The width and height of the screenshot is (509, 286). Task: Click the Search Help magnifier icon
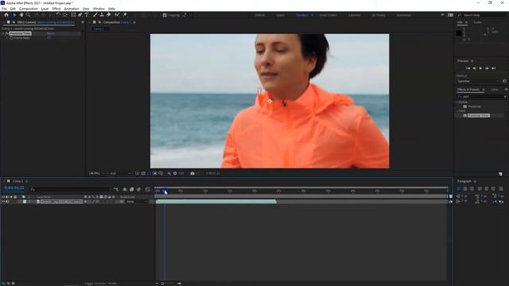click(x=460, y=15)
